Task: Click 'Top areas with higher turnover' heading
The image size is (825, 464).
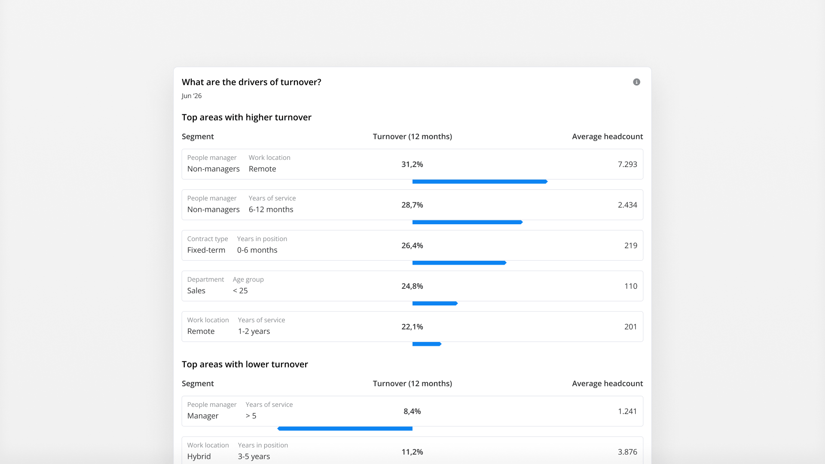Action: pyautogui.click(x=247, y=118)
